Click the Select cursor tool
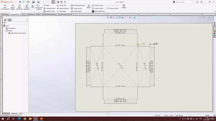Screen dimensions: 216x121 pos(53,2)
